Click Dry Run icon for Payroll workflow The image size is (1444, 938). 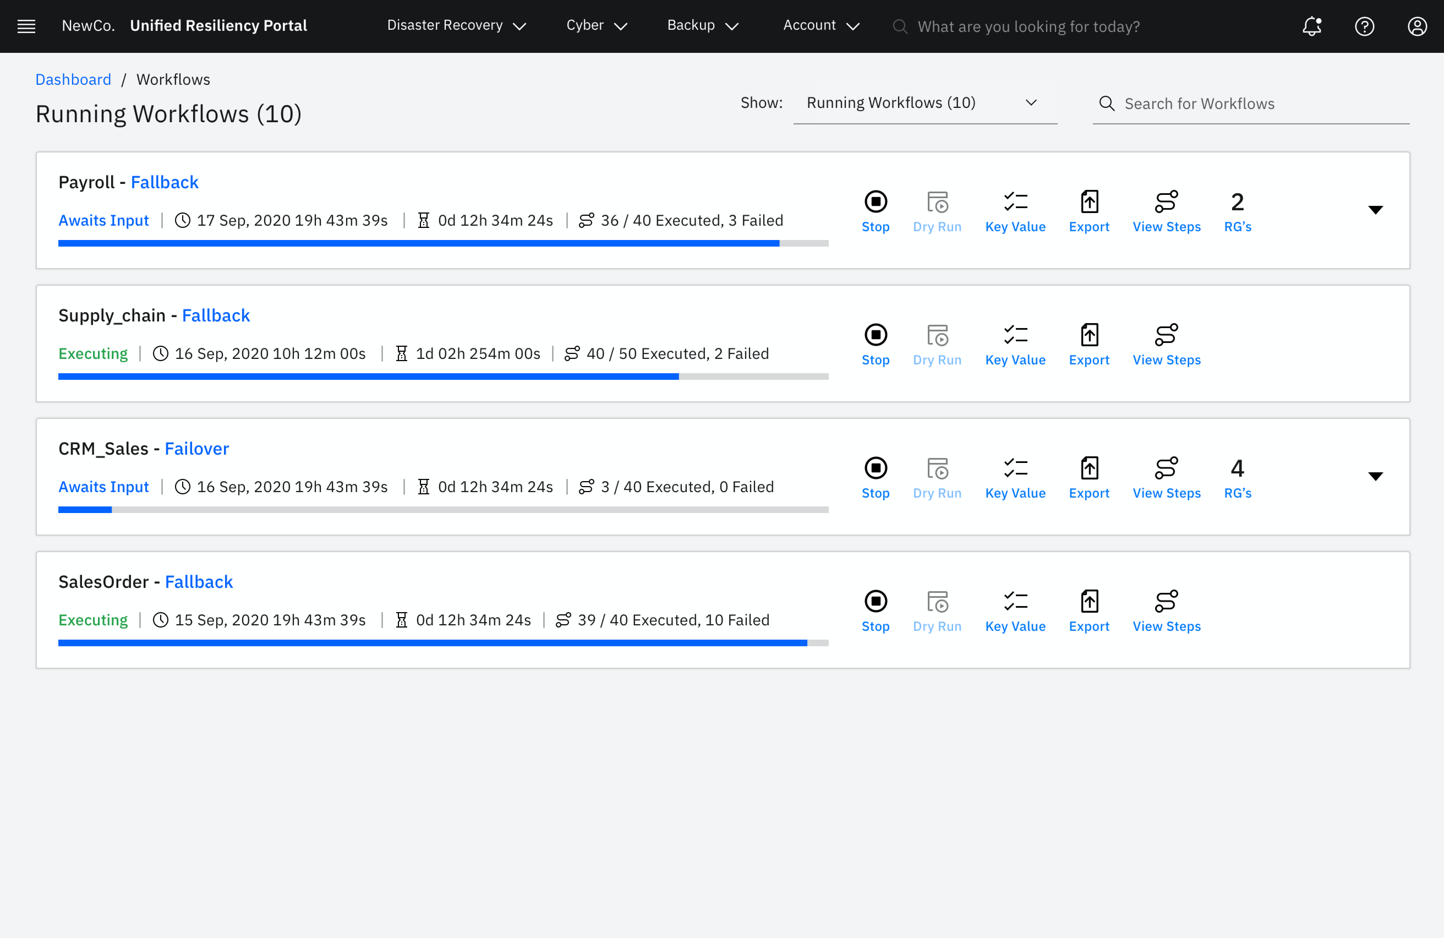[x=937, y=203]
